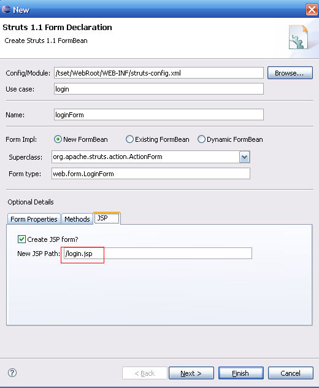
Task: Click Finish to create the FormBean
Action: [x=241, y=373]
